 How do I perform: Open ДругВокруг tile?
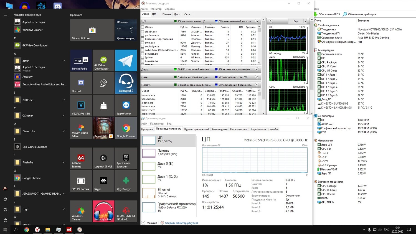click(126, 181)
